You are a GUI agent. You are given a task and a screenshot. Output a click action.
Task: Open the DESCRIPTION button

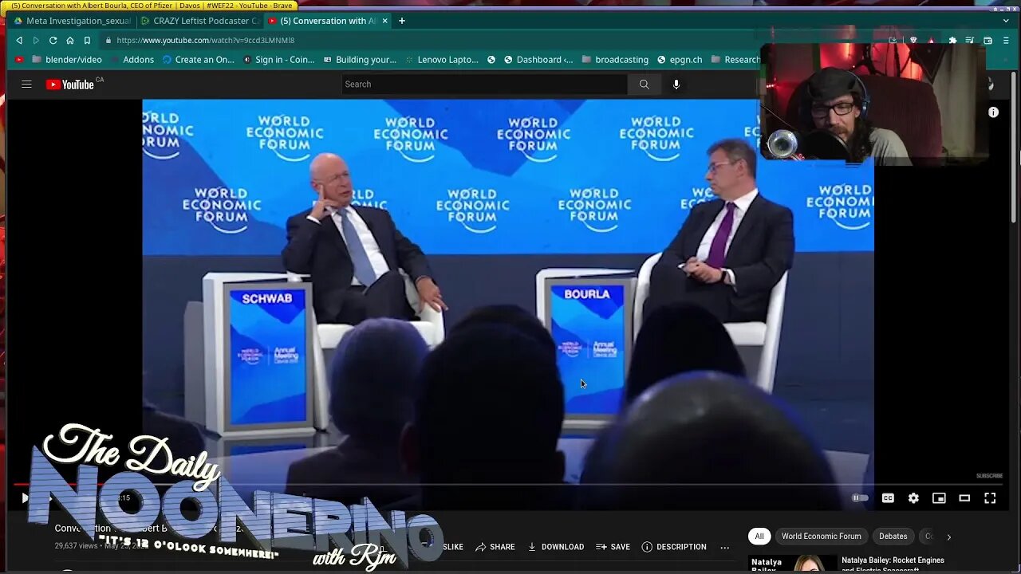coord(674,547)
